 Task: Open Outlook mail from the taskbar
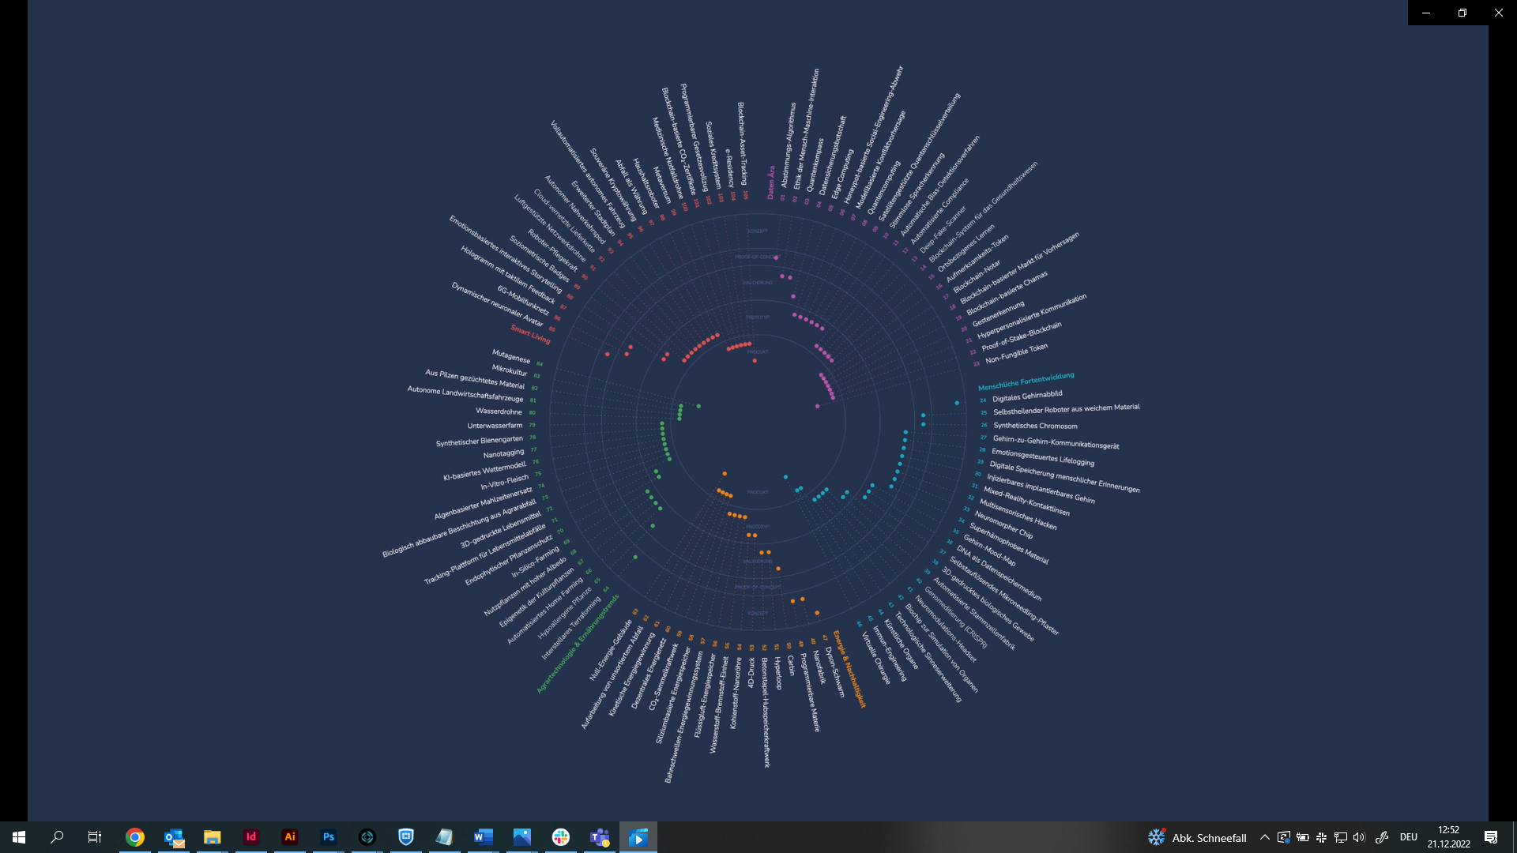click(174, 837)
